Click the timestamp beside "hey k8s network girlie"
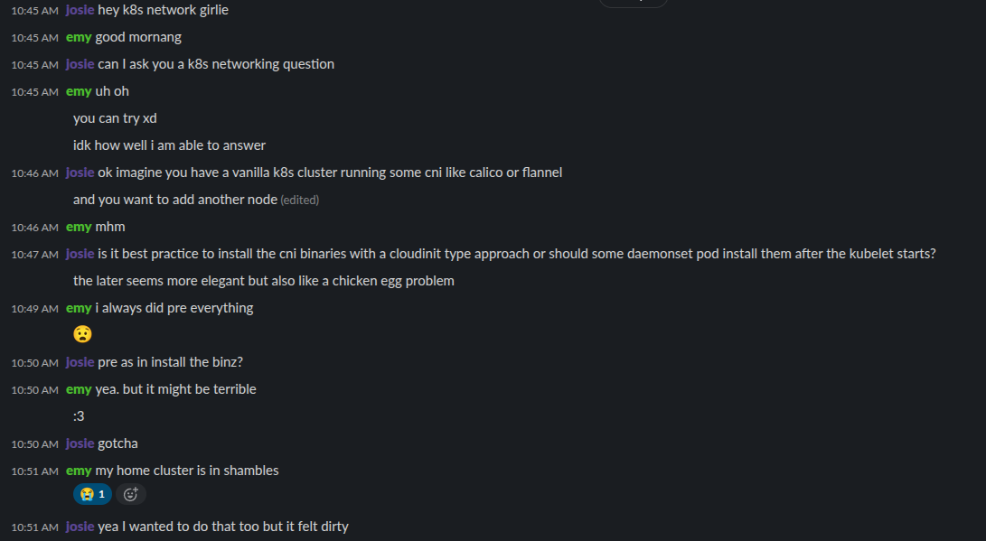Screen dimensions: 986x541 (34, 11)
